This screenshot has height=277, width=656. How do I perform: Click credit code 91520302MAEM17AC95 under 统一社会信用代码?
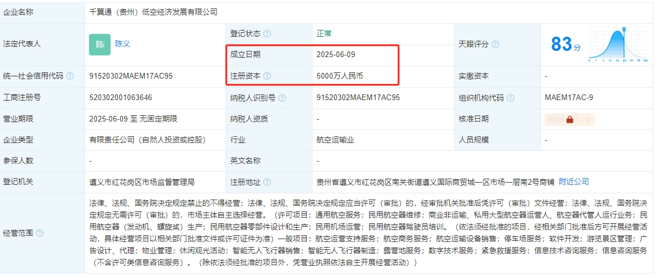pyautogui.click(x=131, y=76)
